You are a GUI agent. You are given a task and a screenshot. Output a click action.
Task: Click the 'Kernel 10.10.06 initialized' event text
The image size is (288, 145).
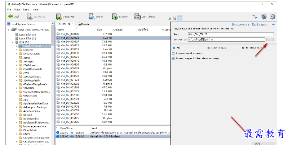(x=105, y=136)
